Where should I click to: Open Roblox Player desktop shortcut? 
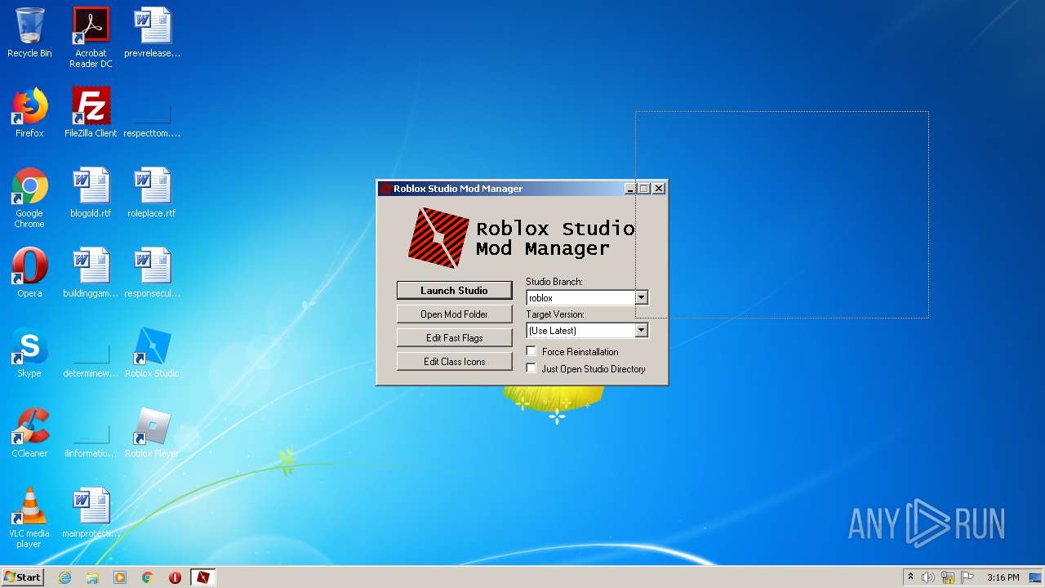(152, 433)
